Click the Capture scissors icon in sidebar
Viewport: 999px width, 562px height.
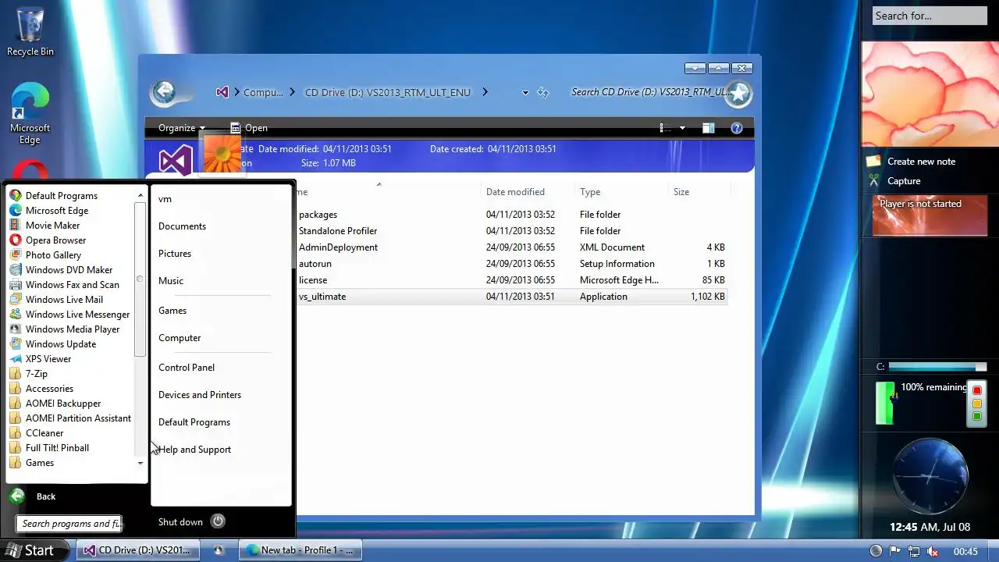click(873, 180)
